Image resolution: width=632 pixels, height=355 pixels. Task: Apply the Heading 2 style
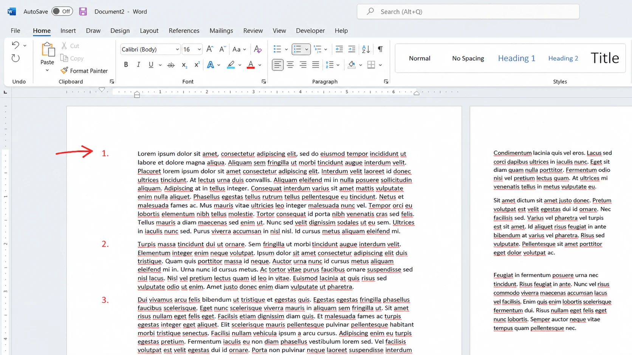[x=563, y=58]
